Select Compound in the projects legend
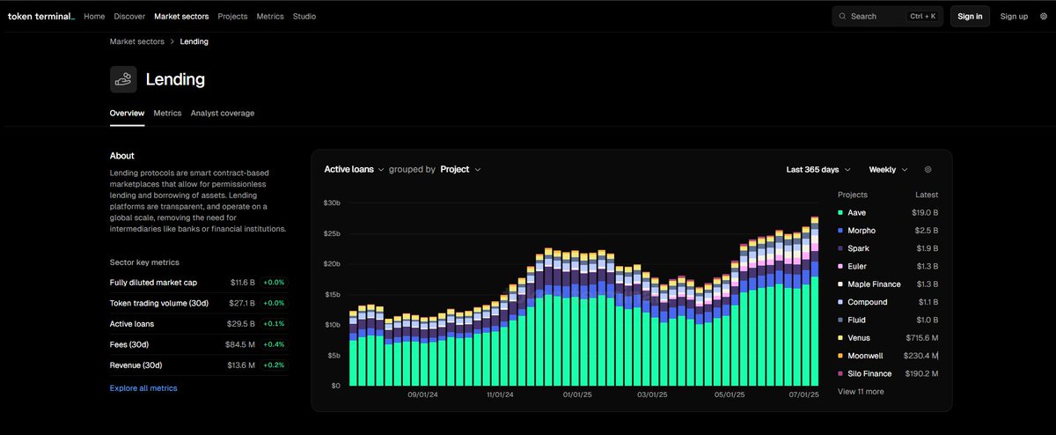 (868, 302)
